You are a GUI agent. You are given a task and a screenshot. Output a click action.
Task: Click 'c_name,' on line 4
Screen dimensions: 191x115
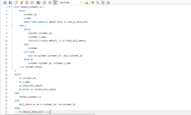point(28,18)
